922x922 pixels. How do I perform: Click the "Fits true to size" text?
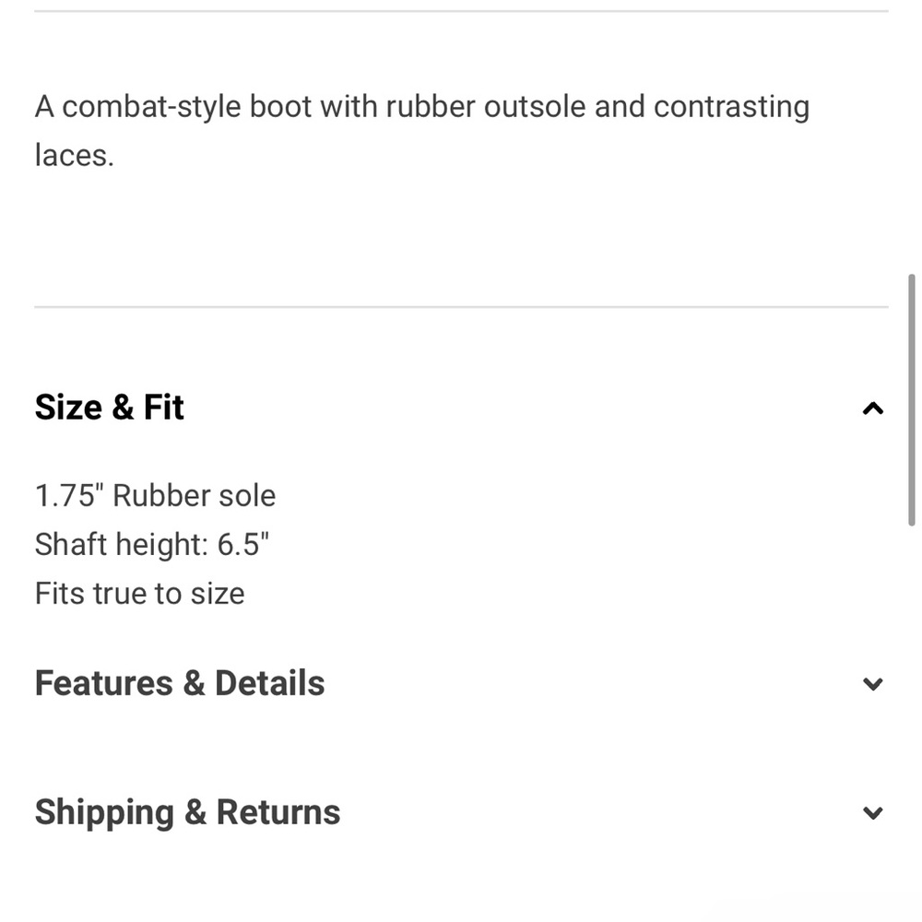tap(139, 594)
